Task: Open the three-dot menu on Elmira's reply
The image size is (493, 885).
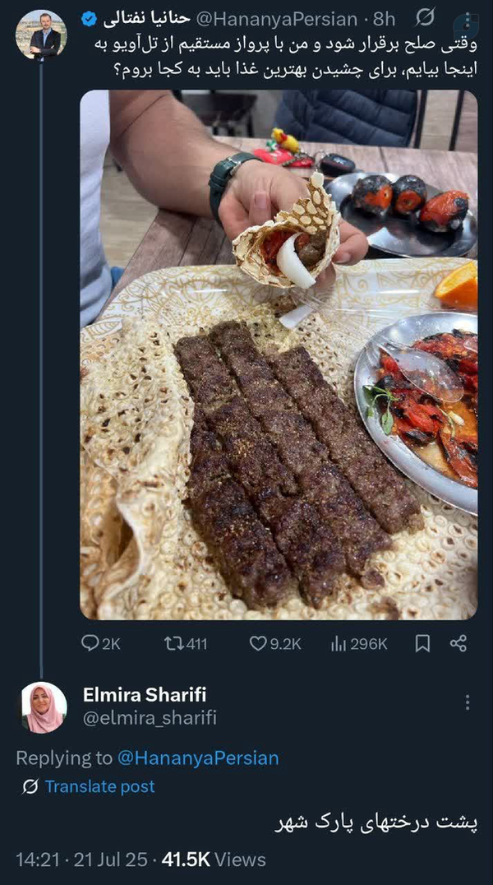Action: [467, 702]
